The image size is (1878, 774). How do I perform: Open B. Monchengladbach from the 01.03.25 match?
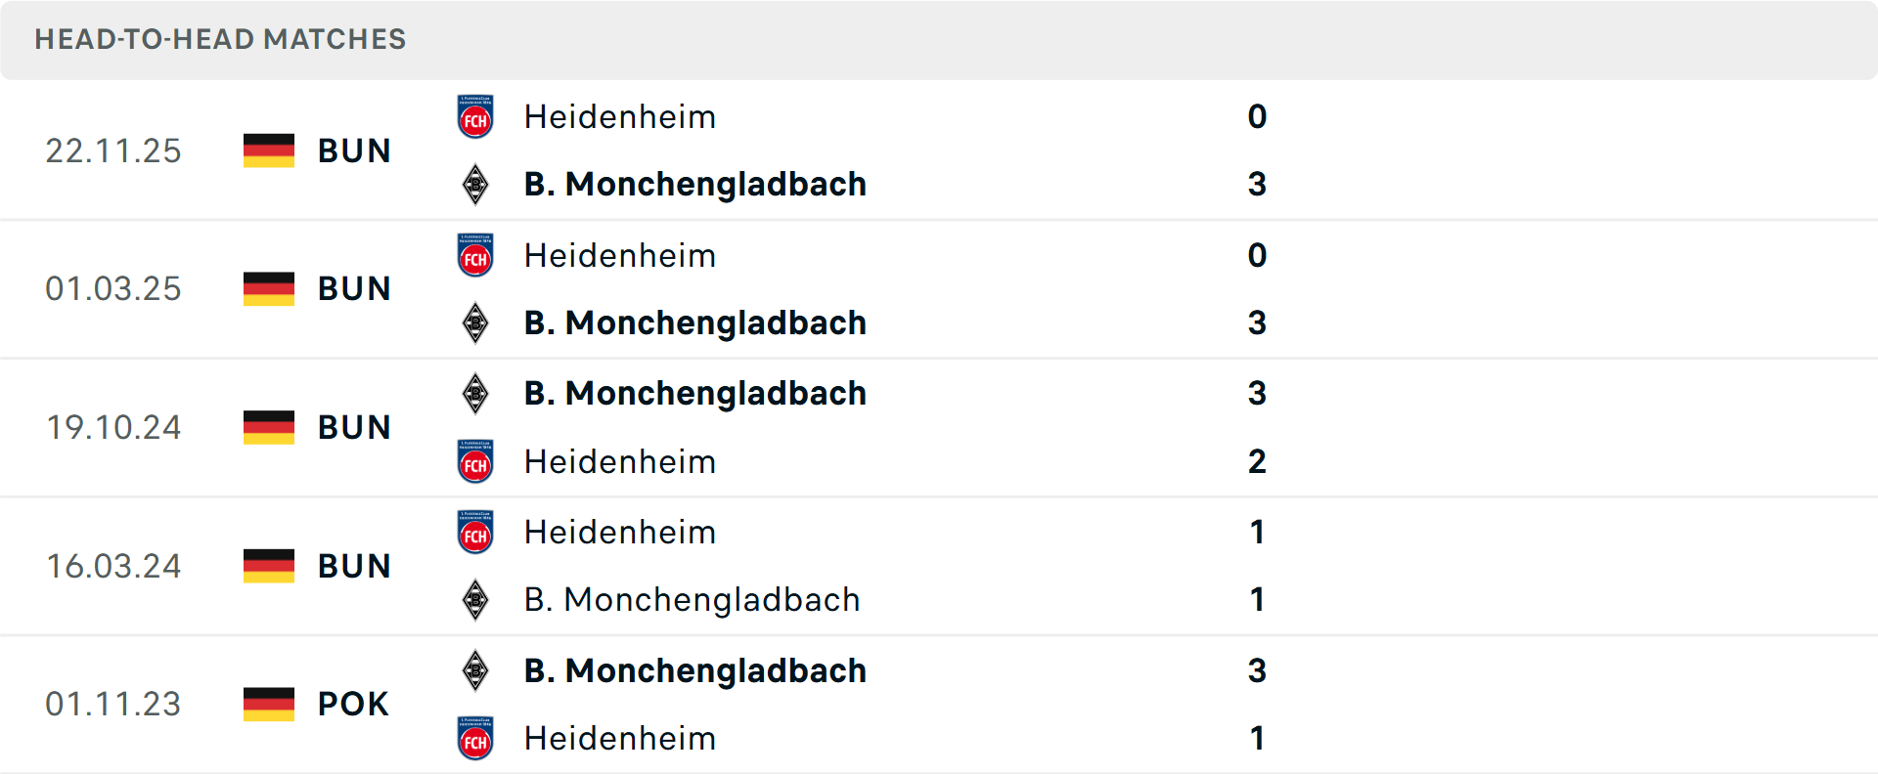695,322
